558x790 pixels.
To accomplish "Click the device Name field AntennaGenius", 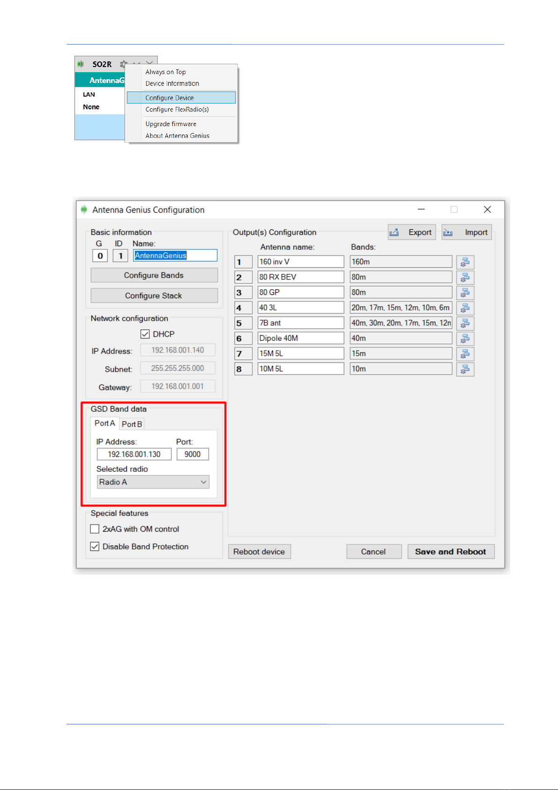I will [175, 256].
